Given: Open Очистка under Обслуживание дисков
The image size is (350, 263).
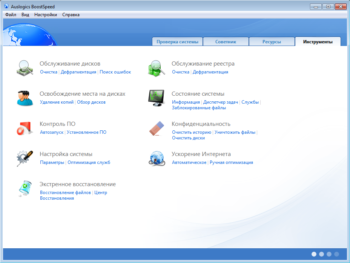Looking at the screenshot, I should tap(49, 72).
